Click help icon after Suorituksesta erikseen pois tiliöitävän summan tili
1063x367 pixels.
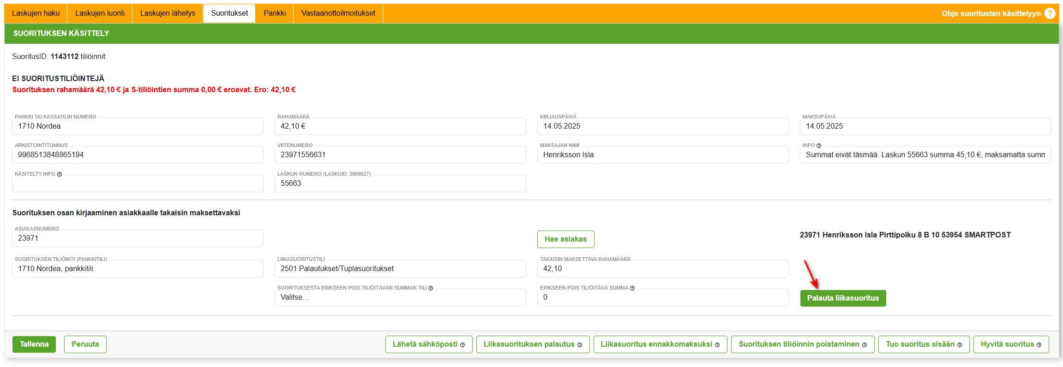[x=431, y=288]
